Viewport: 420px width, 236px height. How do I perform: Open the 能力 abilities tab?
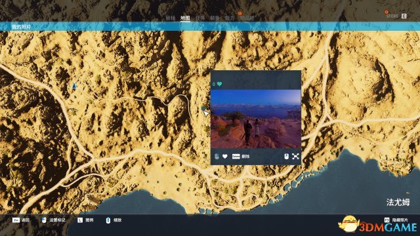(230, 18)
